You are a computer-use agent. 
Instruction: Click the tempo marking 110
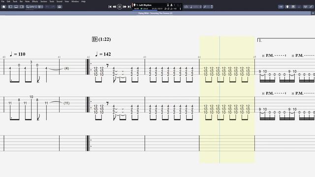click(18, 54)
